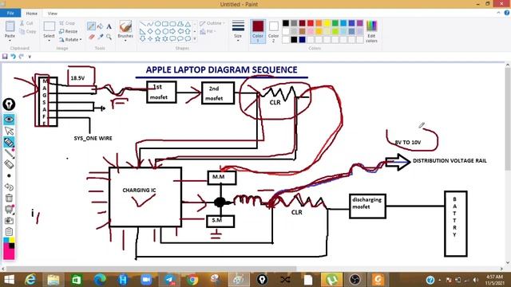Select the Text tool
511x287 pixels.
point(109,26)
